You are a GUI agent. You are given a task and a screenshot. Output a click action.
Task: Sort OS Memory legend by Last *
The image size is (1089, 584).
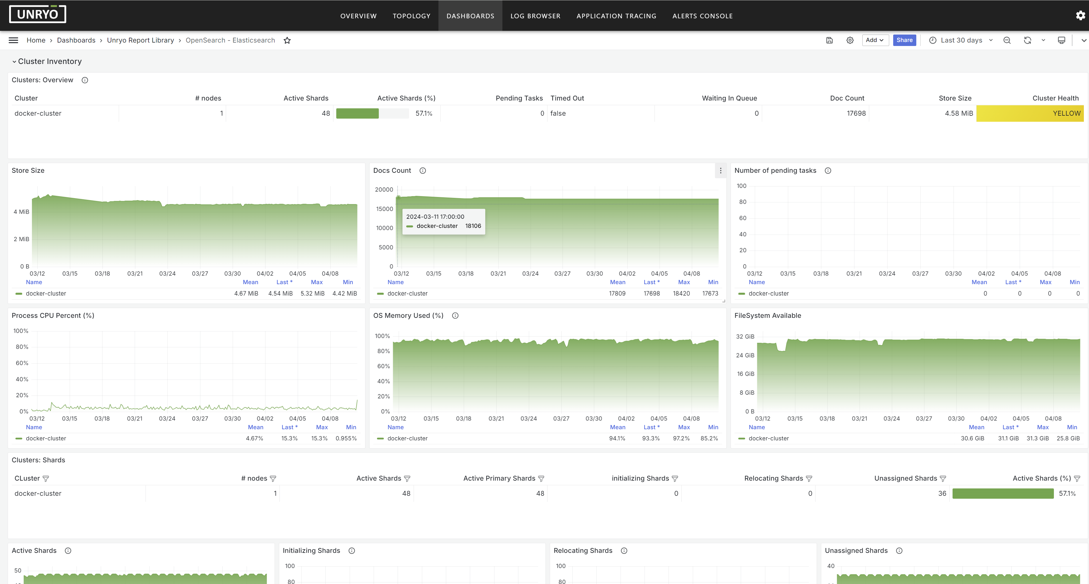(x=651, y=427)
